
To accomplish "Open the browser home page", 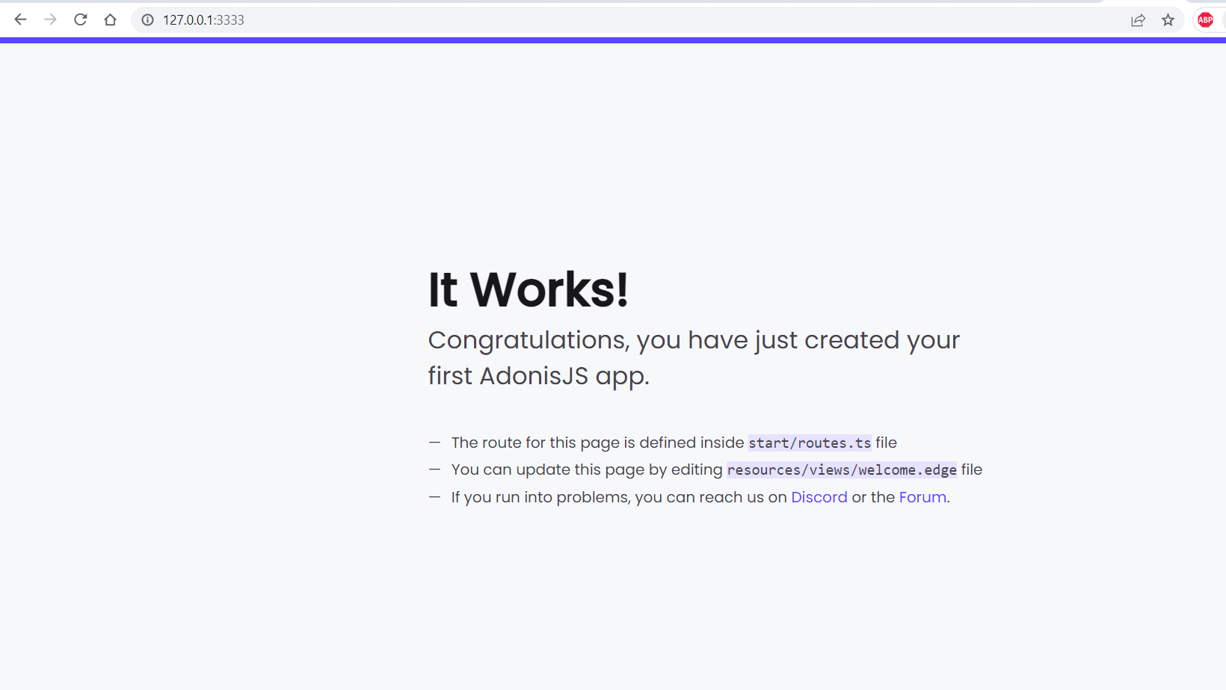I will 111,19.
